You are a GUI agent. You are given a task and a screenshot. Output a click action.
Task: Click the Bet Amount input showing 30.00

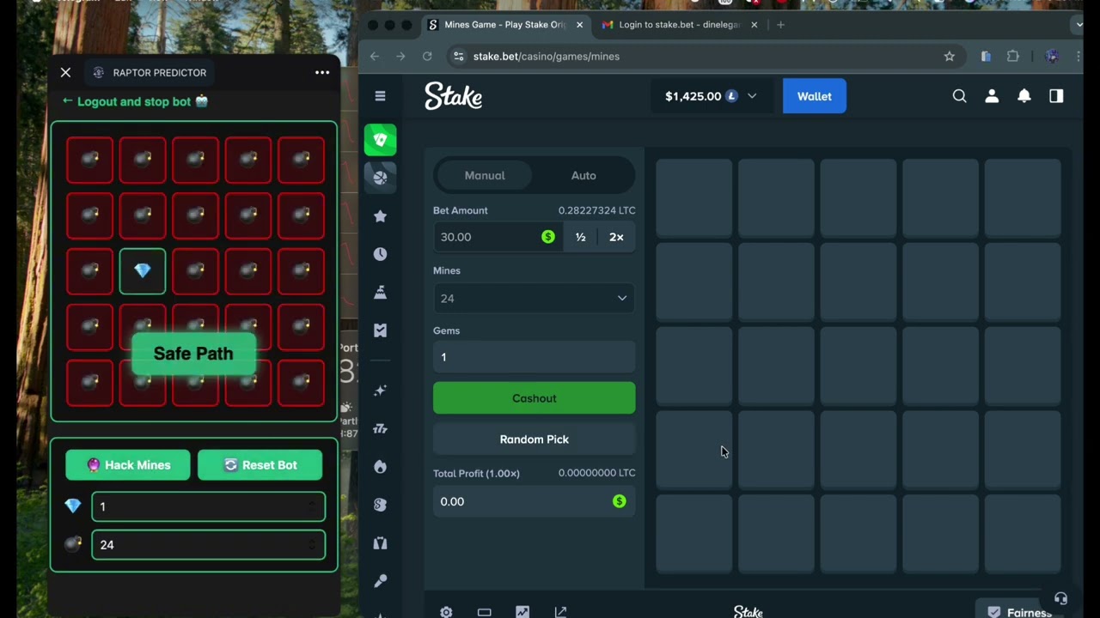[486, 237]
